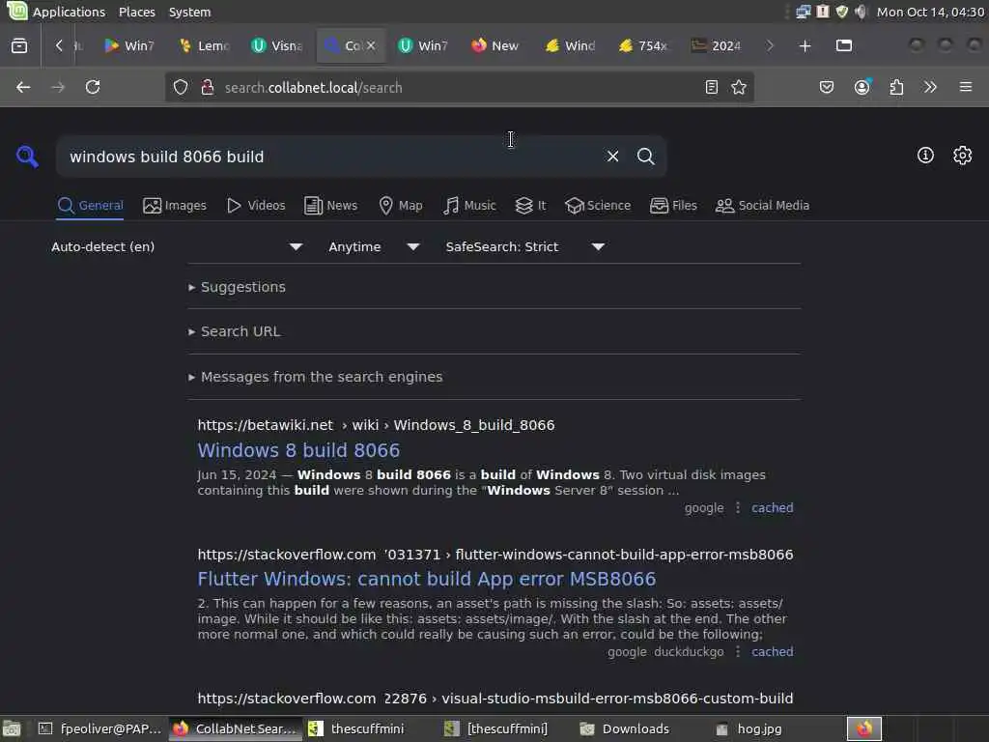Click the betawiki.net result URL

tap(376, 425)
